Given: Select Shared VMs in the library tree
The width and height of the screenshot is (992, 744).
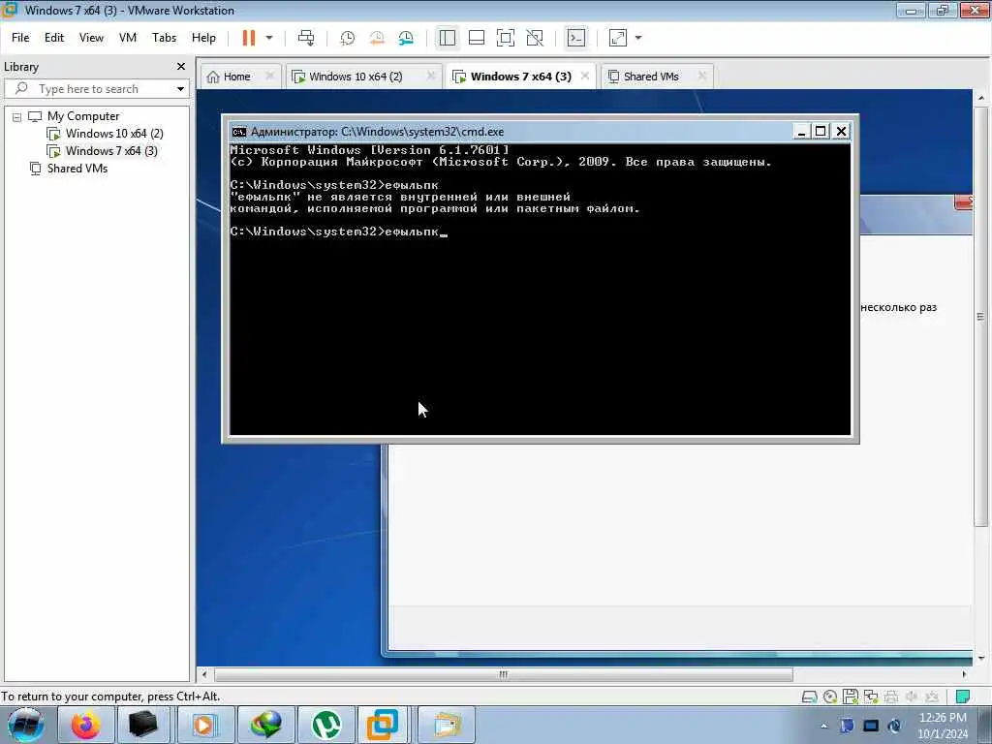Looking at the screenshot, I should click(77, 169).
